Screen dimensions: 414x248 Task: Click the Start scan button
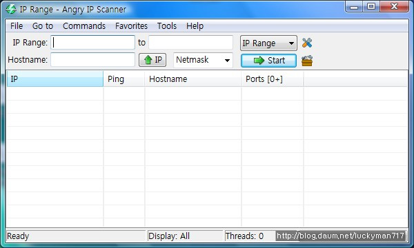268,61
